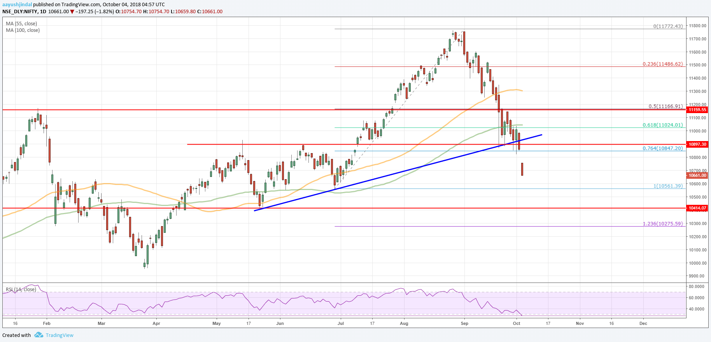
Task: Click the red down-arrow price change indicator
Action: click(72, 12)
